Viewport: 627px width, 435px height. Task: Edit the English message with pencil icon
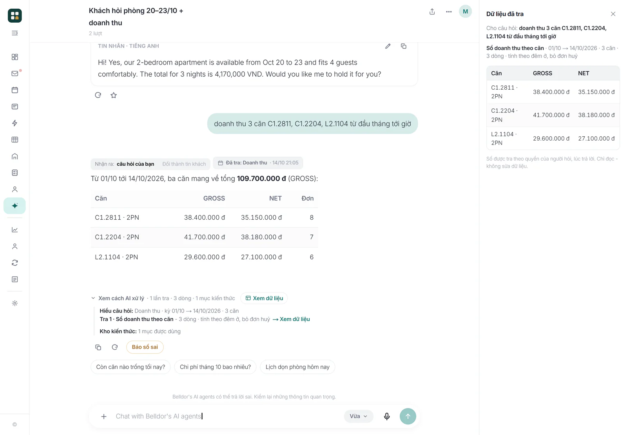click(388, 46)
